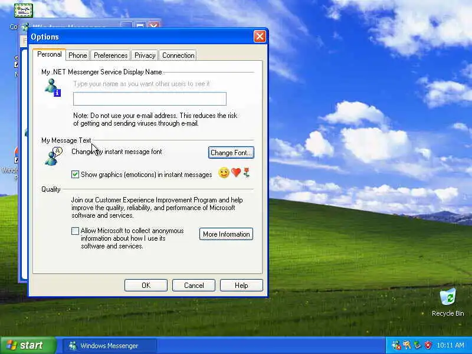Check Allow Microsoft to collect anonymous information
This screenshot has height=354, width=472.
click(76, 231)
